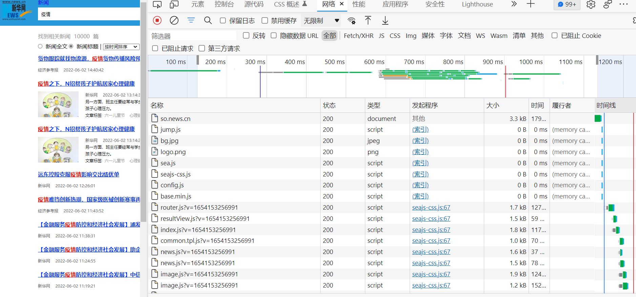Screen dimensions: 636x297
Task: Toggle Third-party requests checkbox
Action: (202, 48)
